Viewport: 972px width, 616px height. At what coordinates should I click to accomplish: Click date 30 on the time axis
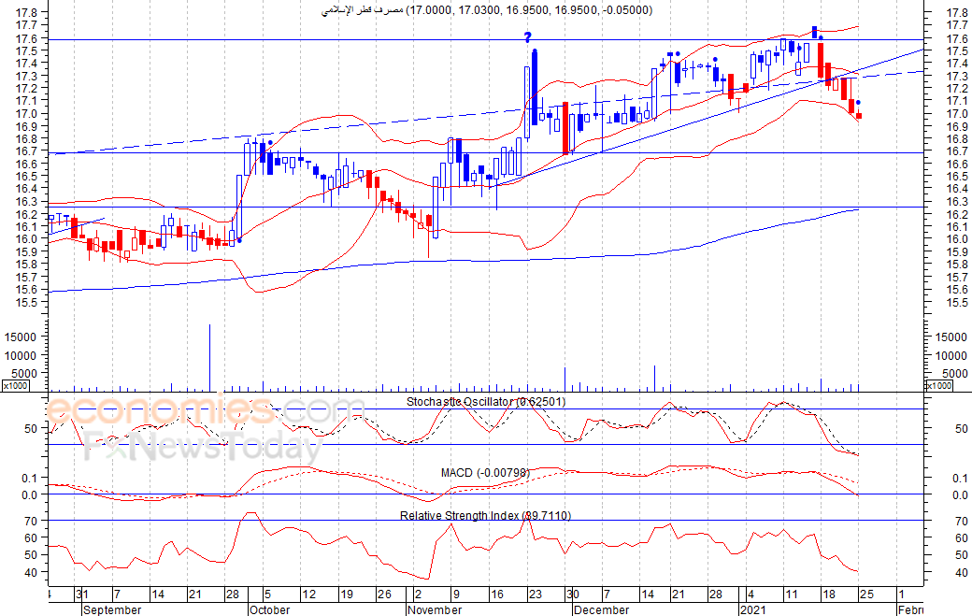point(573,595)
